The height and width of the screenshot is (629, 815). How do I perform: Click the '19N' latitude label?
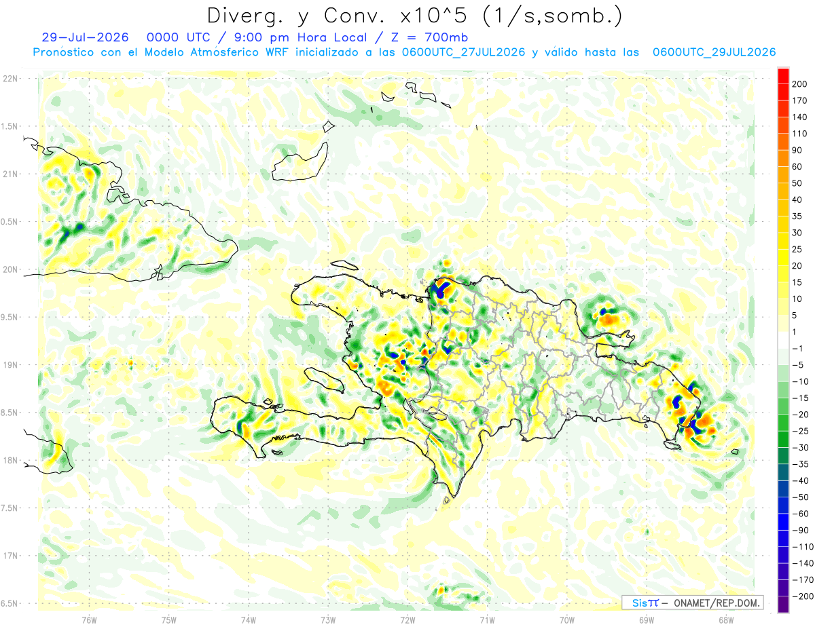(x=10, y=365)
